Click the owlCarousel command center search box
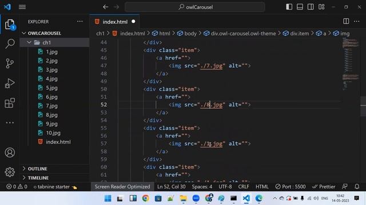The image size is (366, 205). [x=195, y=7]
